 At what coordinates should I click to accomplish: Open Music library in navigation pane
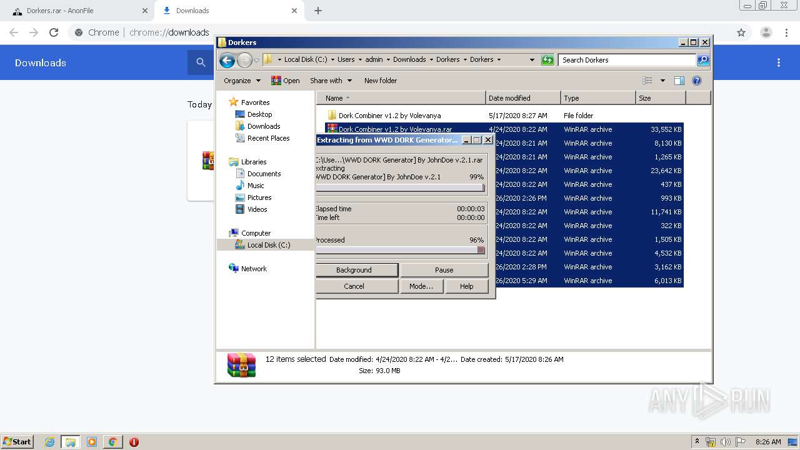249,186
